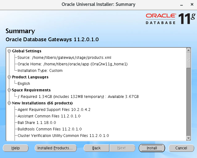Minimize the installer window

pyautogui.click(x=181, y=5)
